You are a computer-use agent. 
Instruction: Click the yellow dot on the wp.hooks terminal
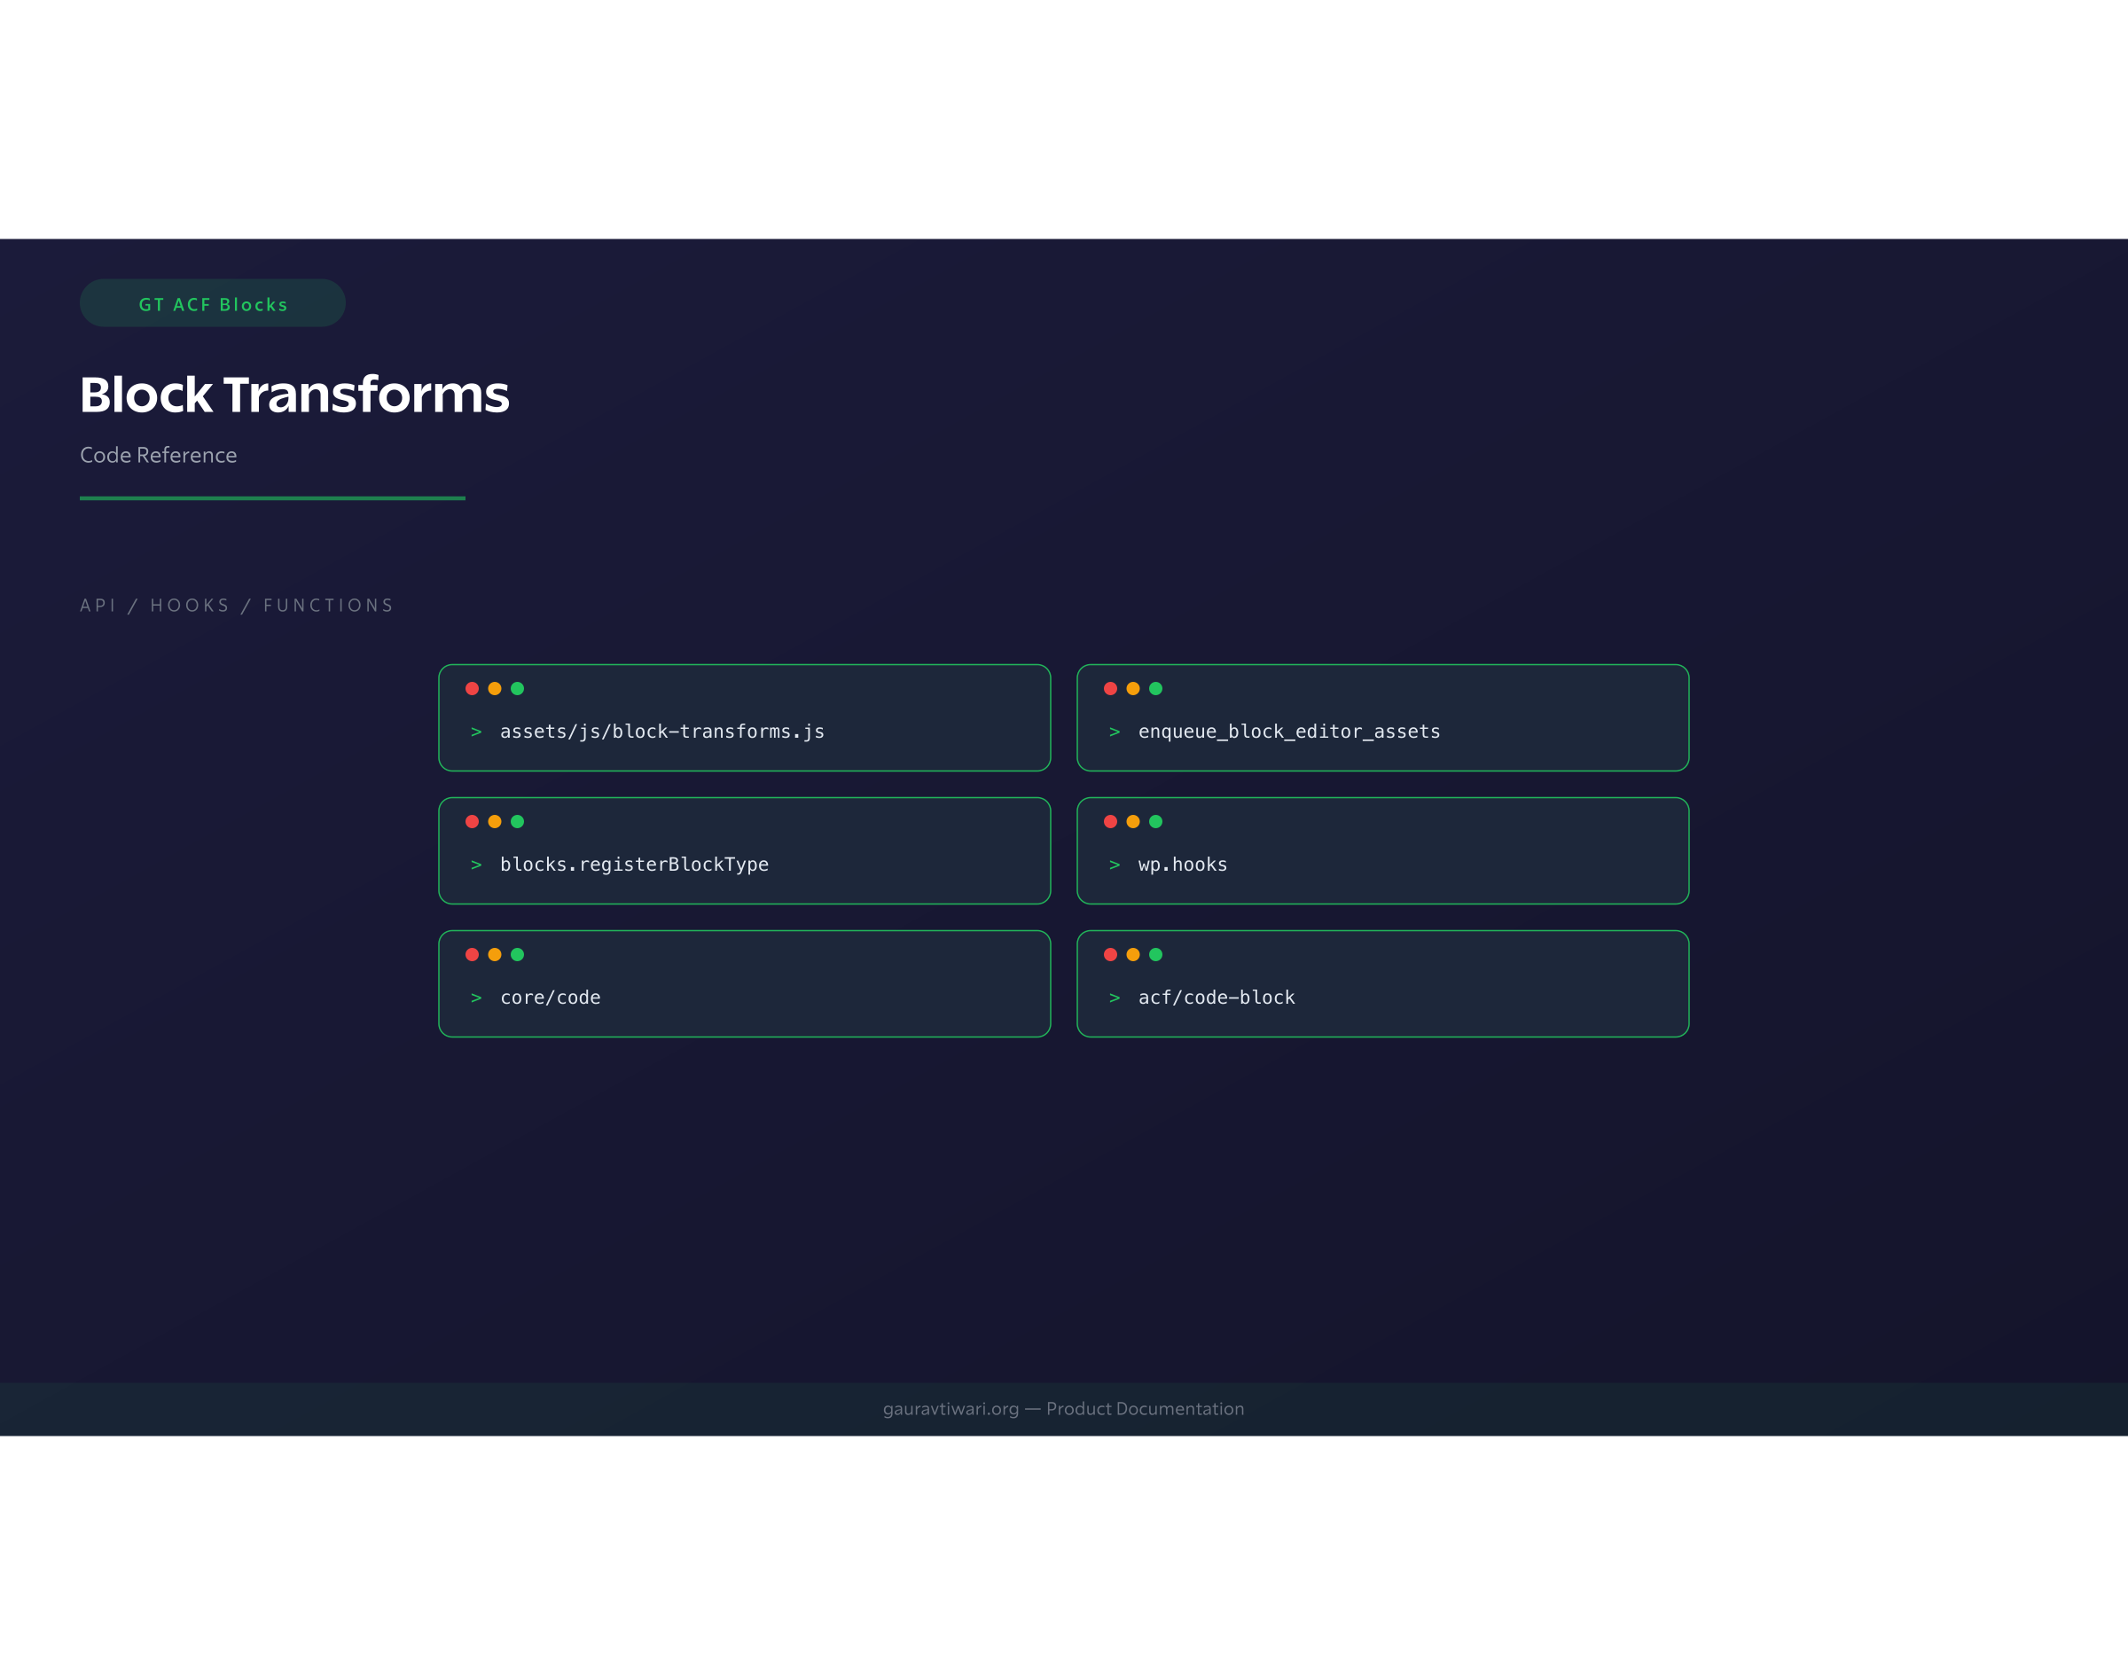point(1135,822)
